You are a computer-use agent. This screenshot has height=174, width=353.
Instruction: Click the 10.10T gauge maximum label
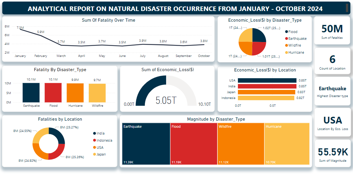click(x=204, y=104)
